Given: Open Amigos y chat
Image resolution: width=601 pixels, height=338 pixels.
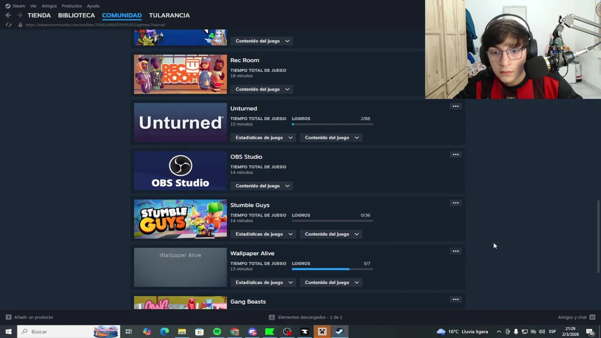Looking at the screenshot, I should pyautogui.click(x=577, y=317).
